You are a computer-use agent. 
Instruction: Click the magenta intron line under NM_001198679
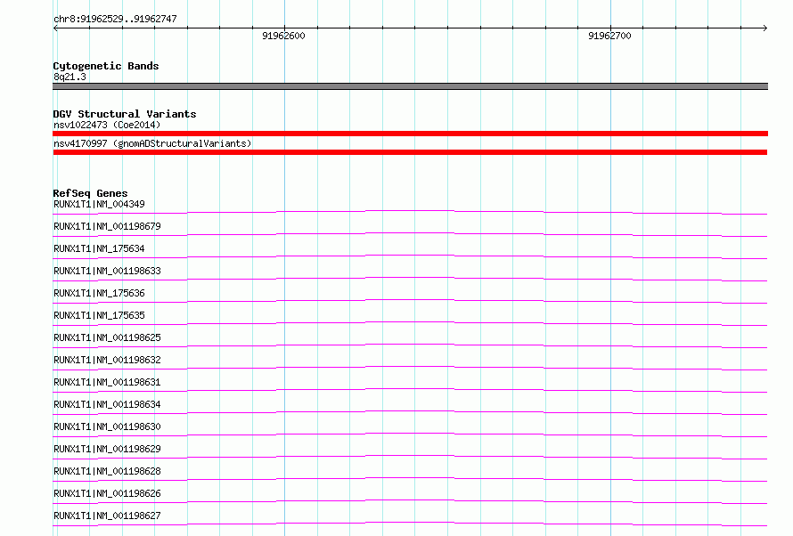click(410, 233)
